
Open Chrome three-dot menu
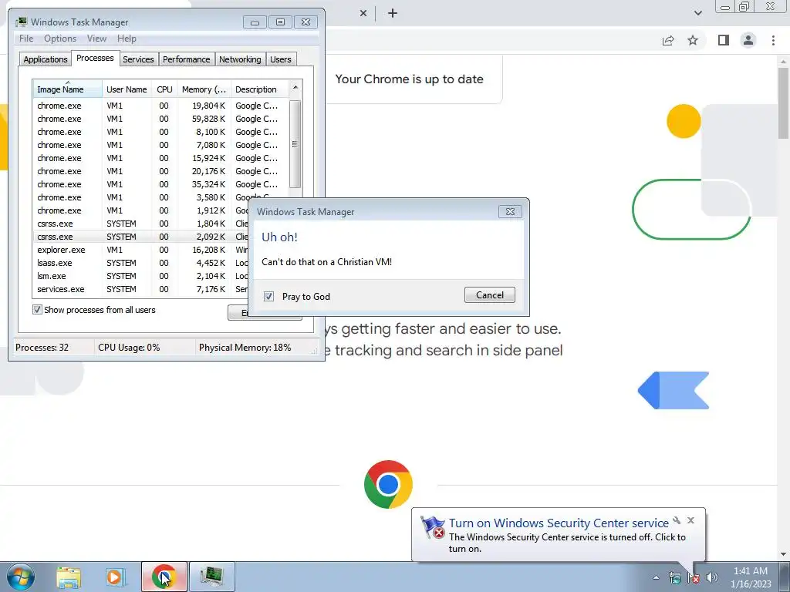click(x=773, y=40)
